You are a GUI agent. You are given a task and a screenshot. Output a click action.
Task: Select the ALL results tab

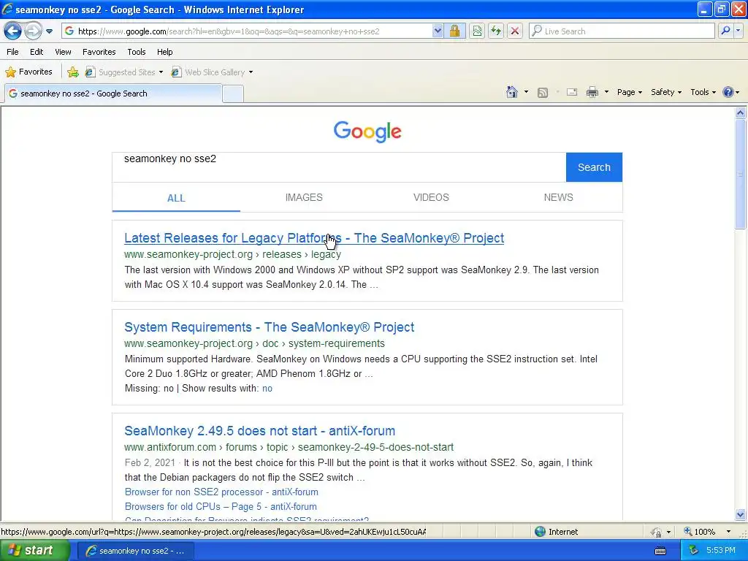pos(176,197)
